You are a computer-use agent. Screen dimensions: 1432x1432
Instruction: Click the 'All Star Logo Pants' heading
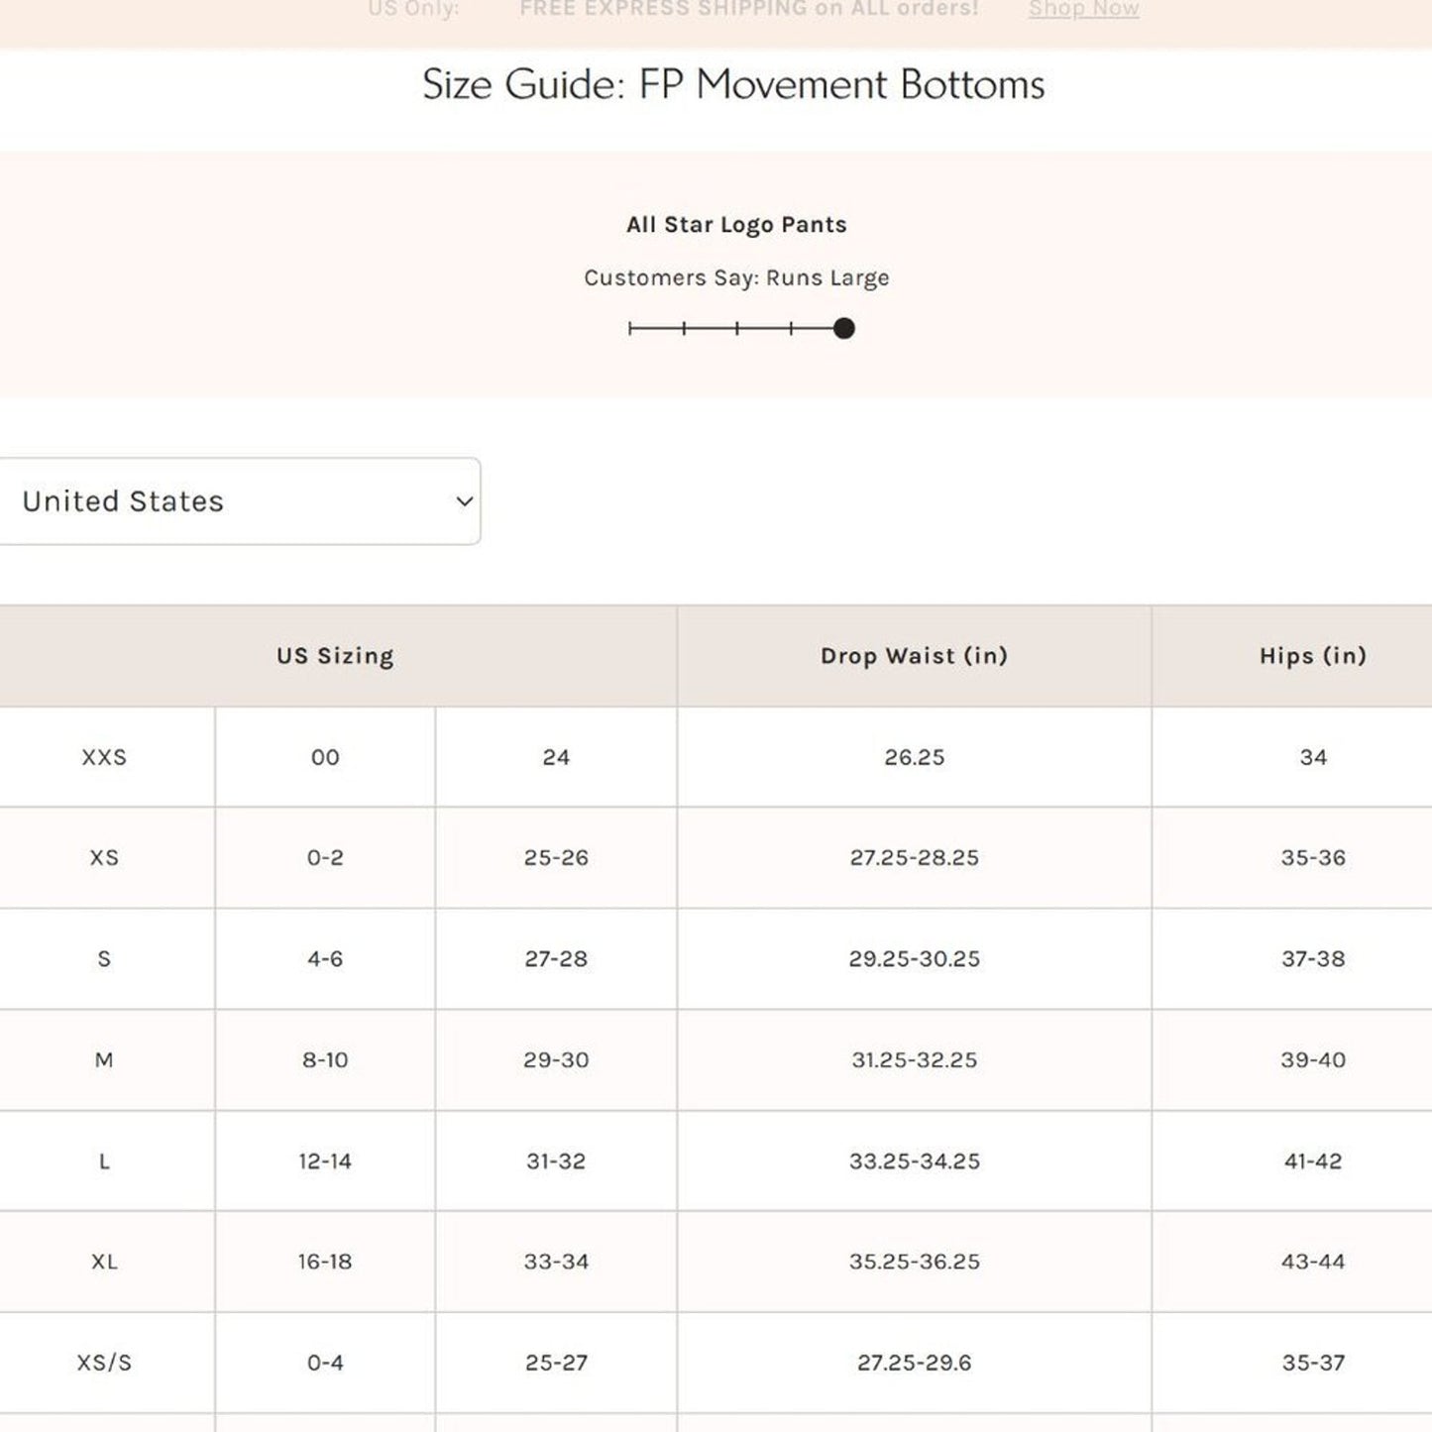(x=735, y=224)
